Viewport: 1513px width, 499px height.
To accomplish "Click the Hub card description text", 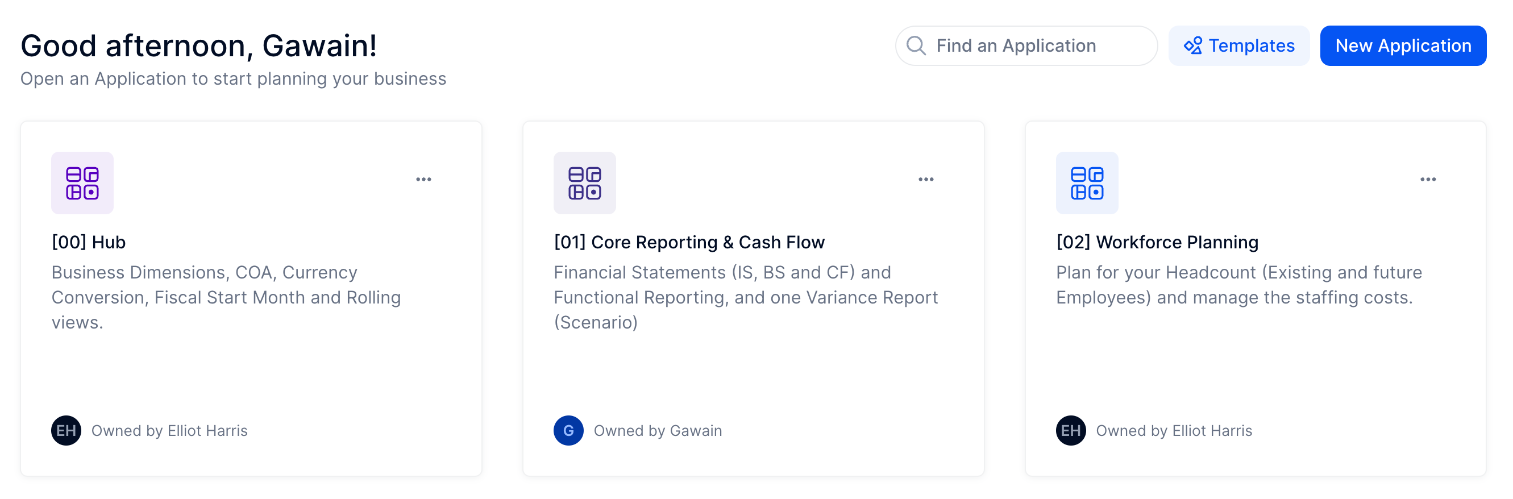I will [226, 297].
